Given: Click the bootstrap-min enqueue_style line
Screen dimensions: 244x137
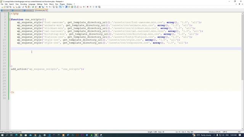Looking at the screenshot, I should 108,34.
